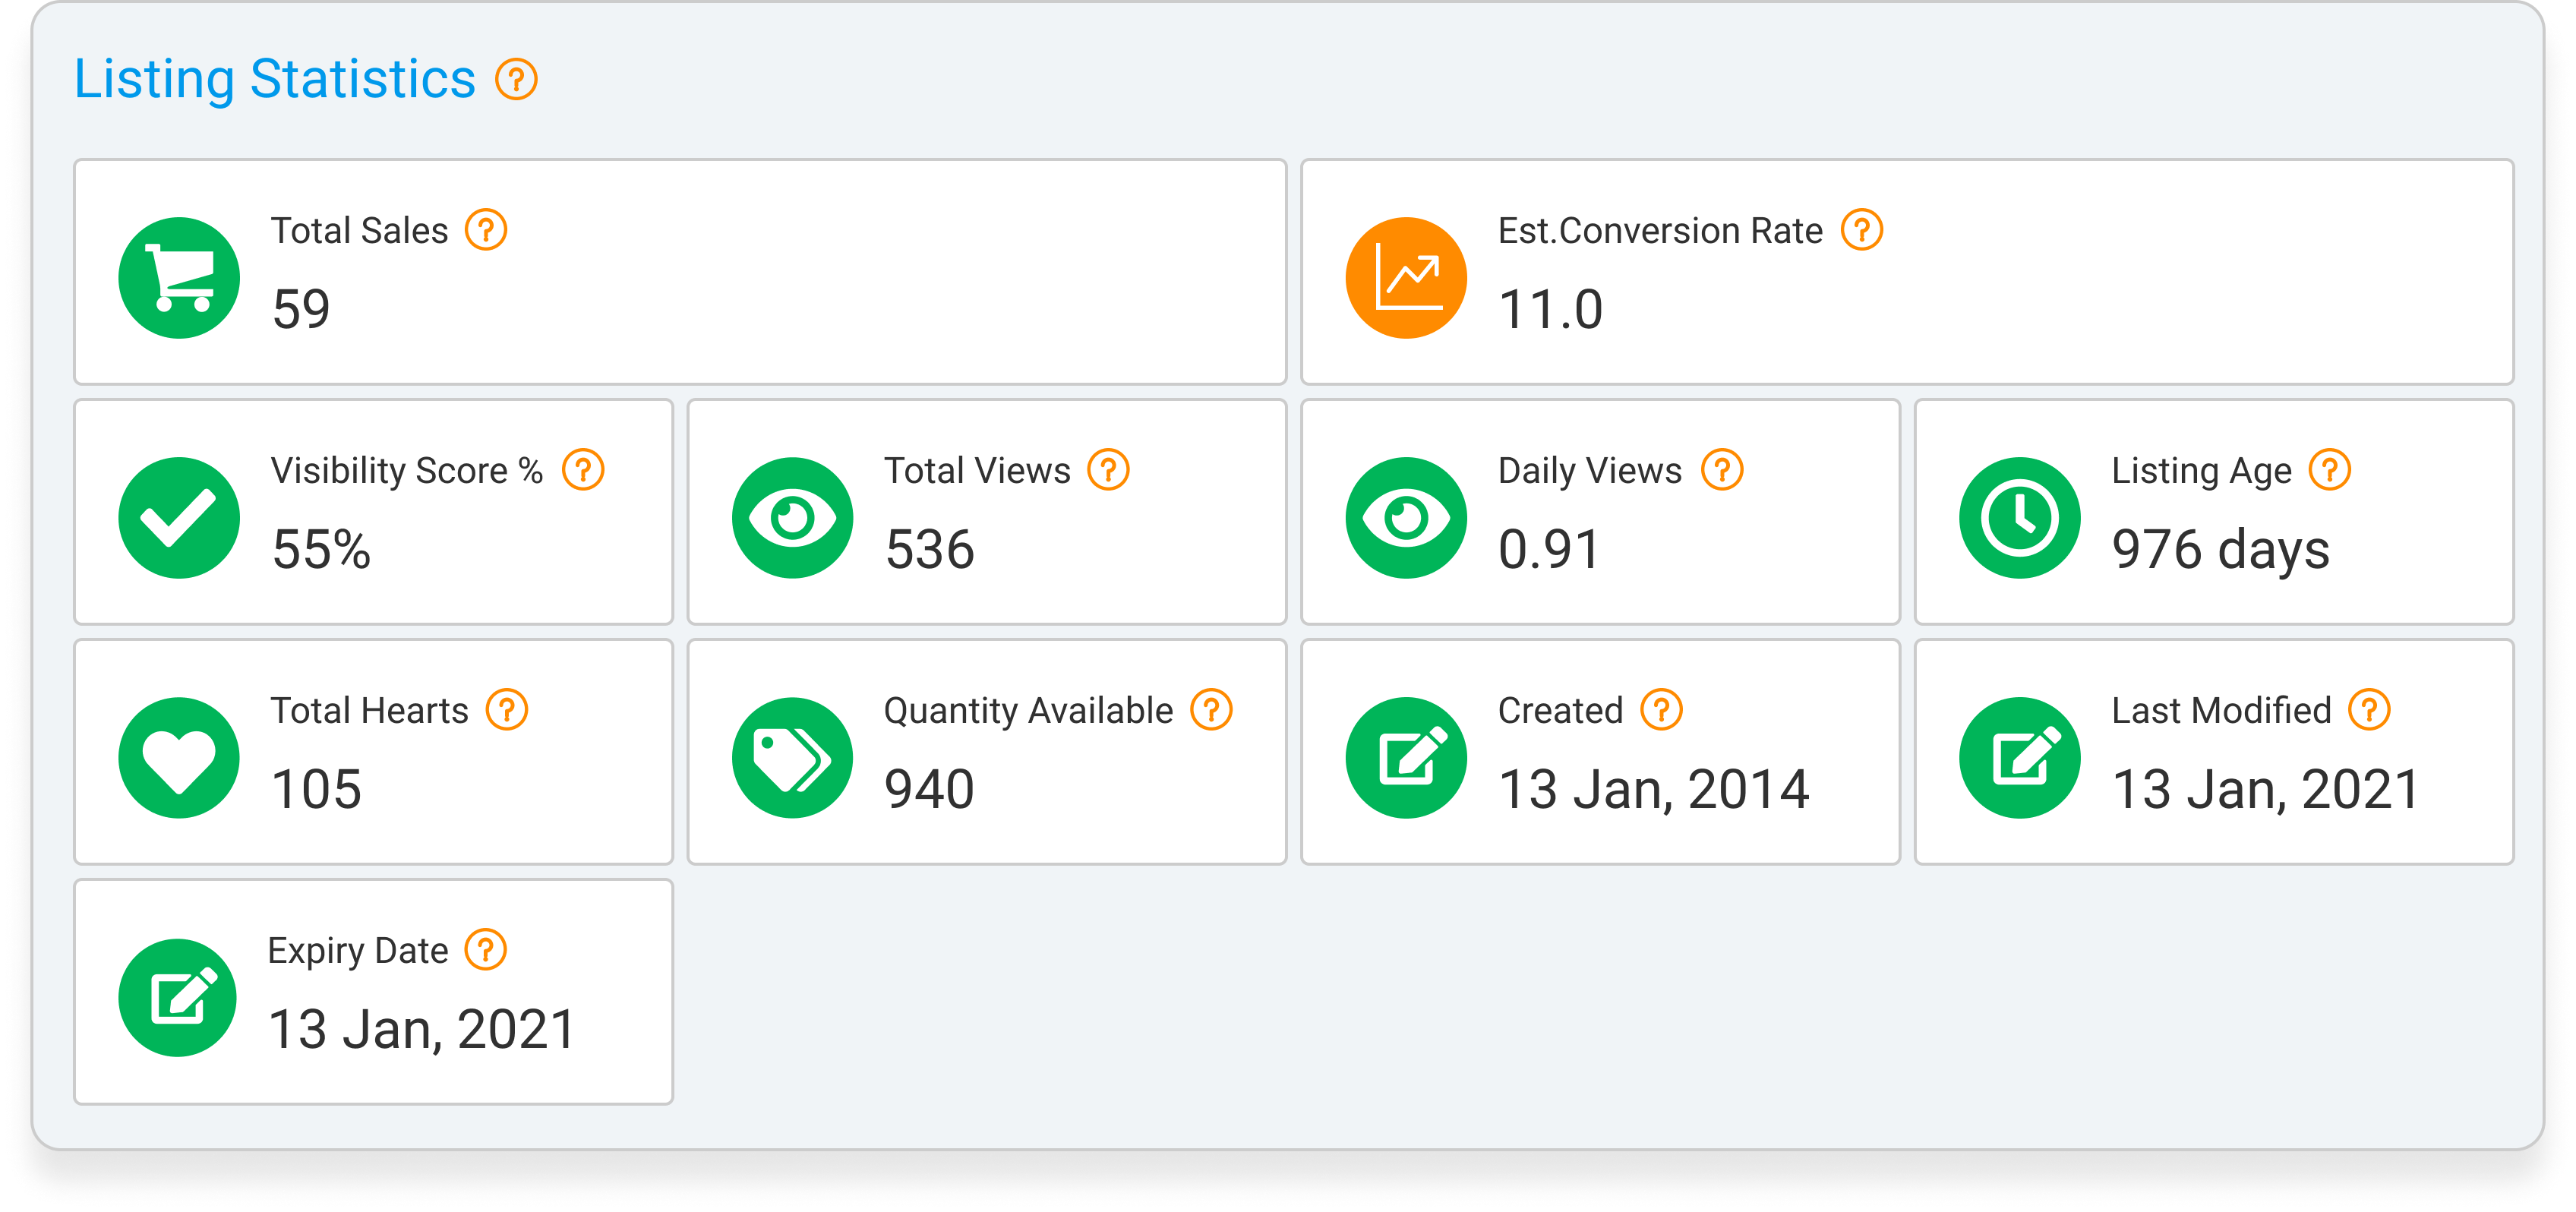Open help tooltip for Est.Conversion Rate
Image resolution: width=2576 pixels, height=1212 pixels.
(x=1862, y=230)
